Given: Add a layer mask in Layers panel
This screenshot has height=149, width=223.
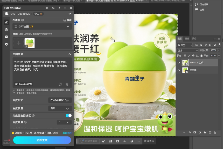Looking at the screenshot, I should pyautogui.click(x=195, y=132).
